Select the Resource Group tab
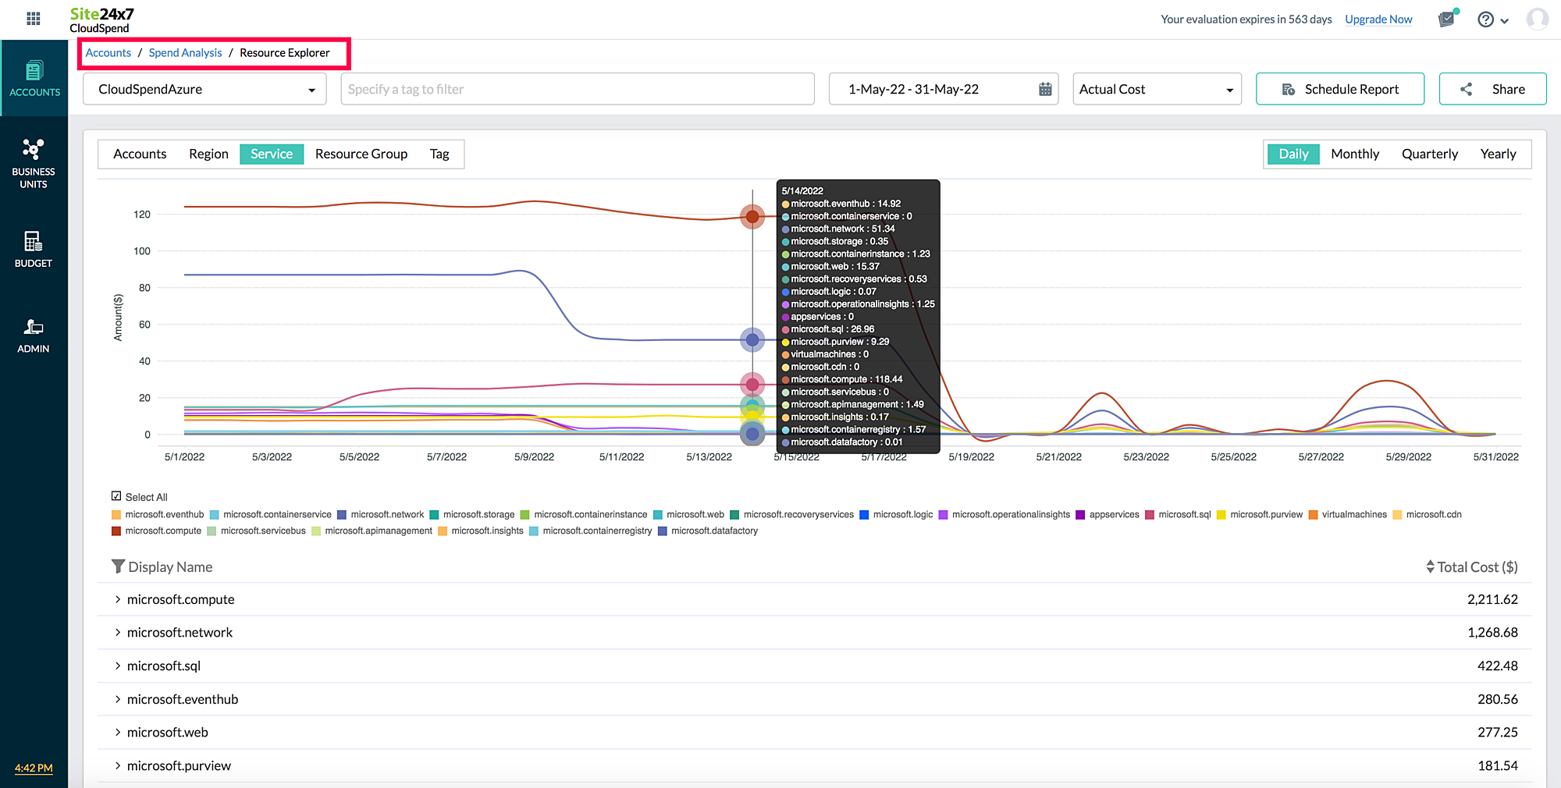 (x=361, y=154)
